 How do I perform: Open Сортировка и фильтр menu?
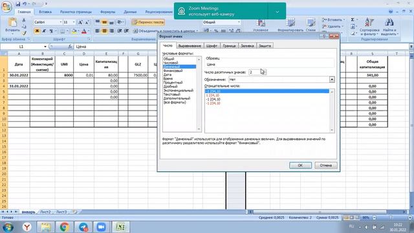click(x=369, y=27)
